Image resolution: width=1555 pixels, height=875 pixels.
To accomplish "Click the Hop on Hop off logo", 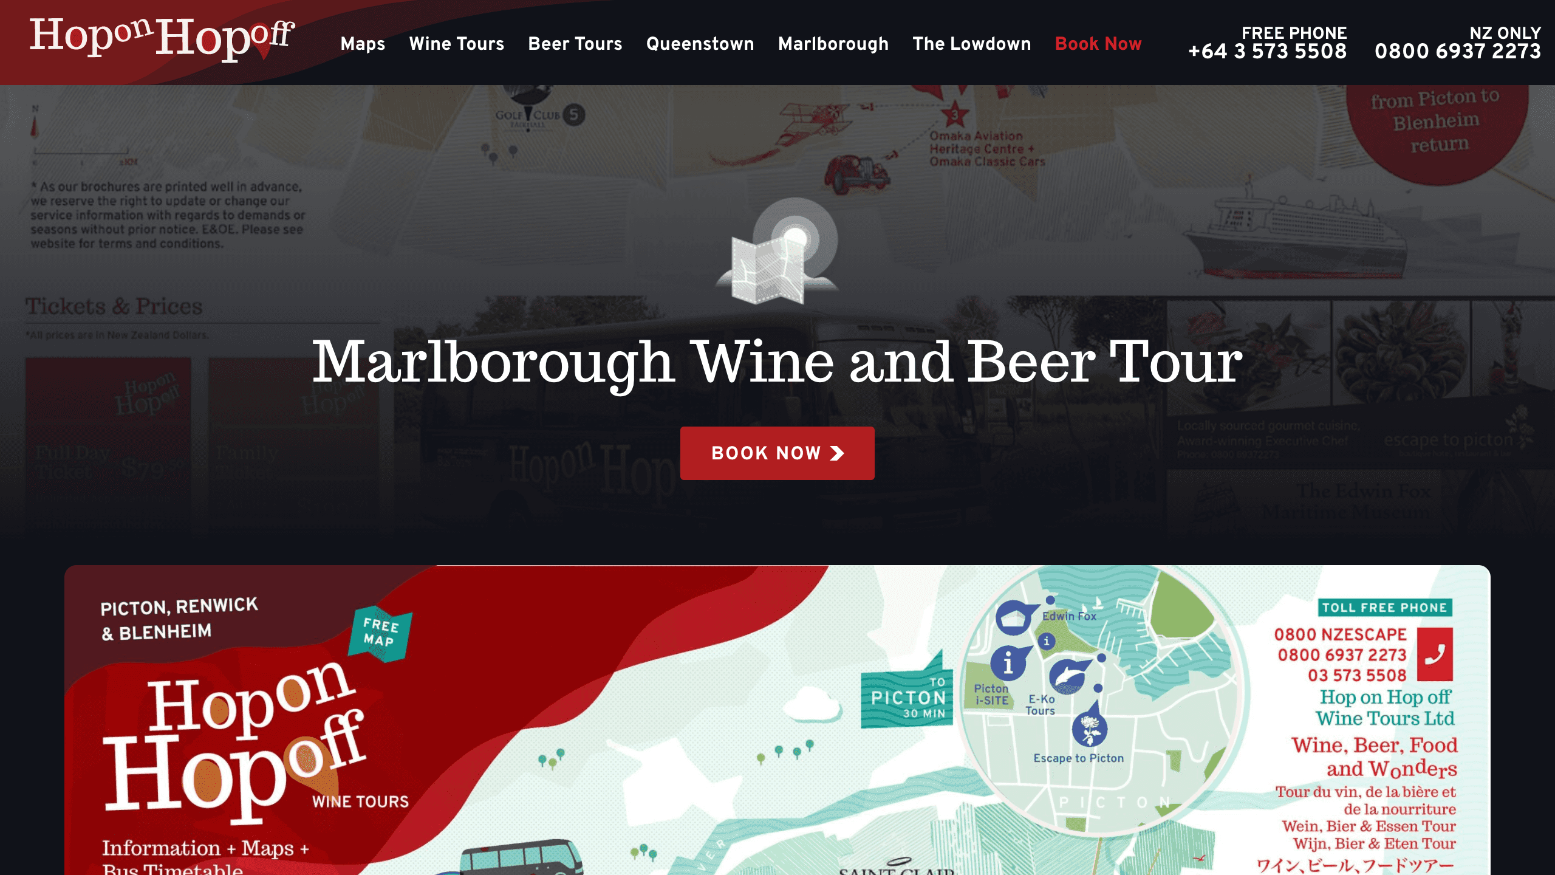I will (x=162, y=39).
